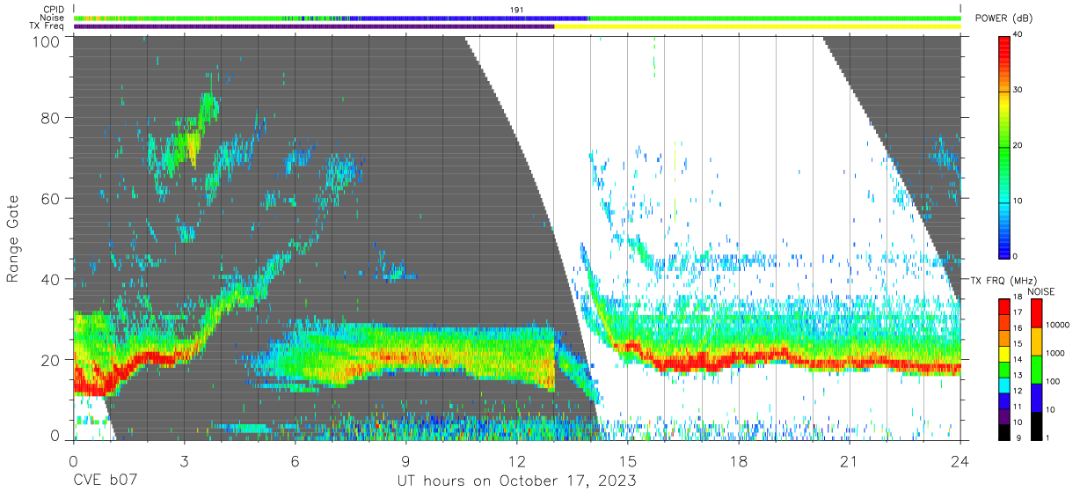Click the 20 tick on the Range Gate axis
This screenshot has height=499, width=1080.
(x=51, y=359)
